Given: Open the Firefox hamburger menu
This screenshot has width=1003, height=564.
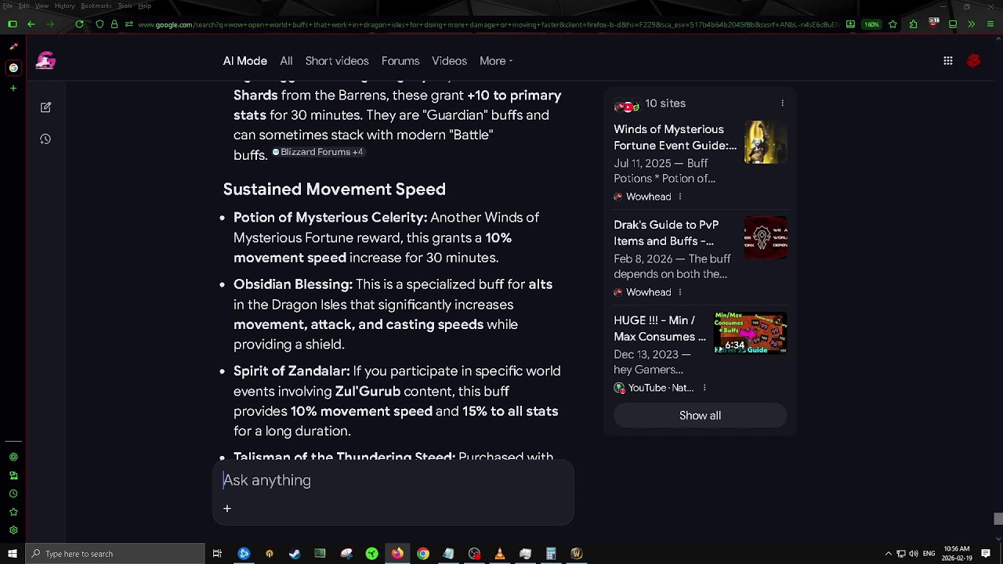Looking at the screenshot, I should click(990, 24).
